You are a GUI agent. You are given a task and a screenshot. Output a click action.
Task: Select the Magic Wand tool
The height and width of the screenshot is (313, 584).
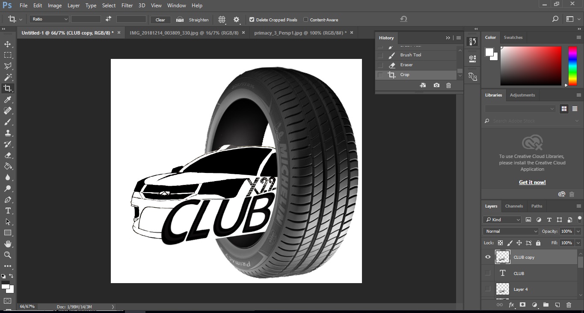[x=8, y=77]
